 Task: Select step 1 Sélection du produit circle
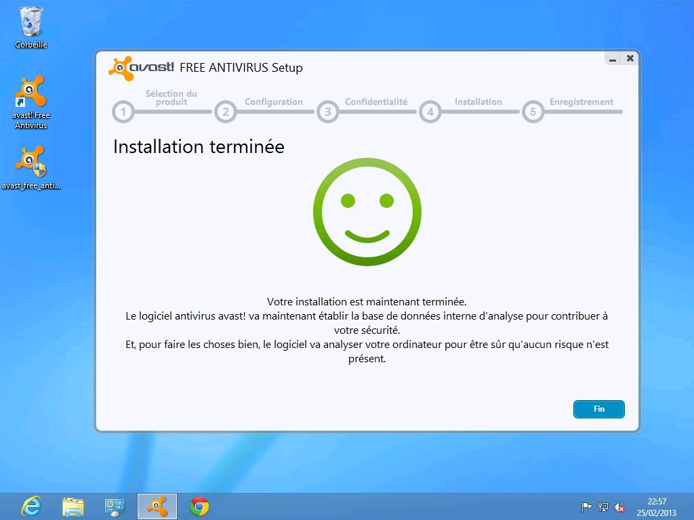coord(123,112)
